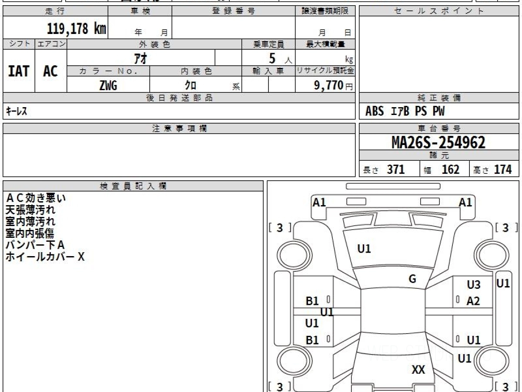This screenshot has width=522, height=392.
Task: Select the note バンパー下A
Action: (x=35, y=245)
